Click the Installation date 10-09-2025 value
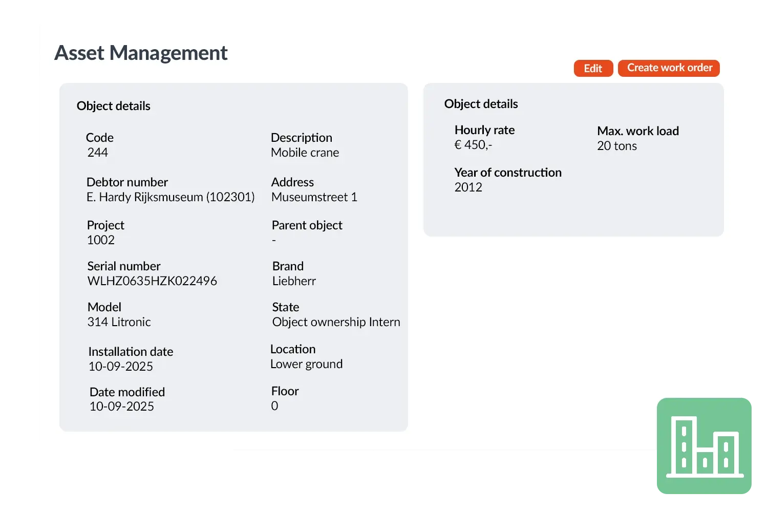Viewport: 768px width, 512px height. [x=121, y=367]
